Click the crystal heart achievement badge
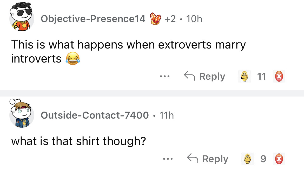This screenshot has height=171, width=304. click(x=155, y=19)
